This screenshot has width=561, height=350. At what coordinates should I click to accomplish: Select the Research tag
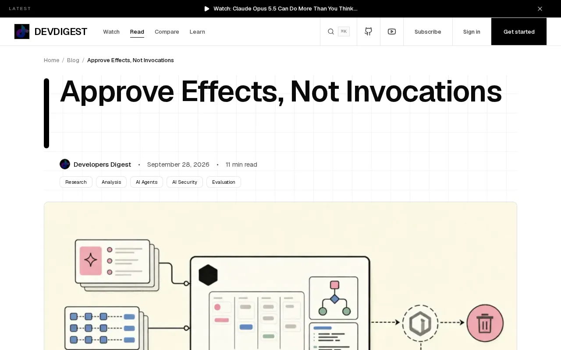(x=76, y=182)
